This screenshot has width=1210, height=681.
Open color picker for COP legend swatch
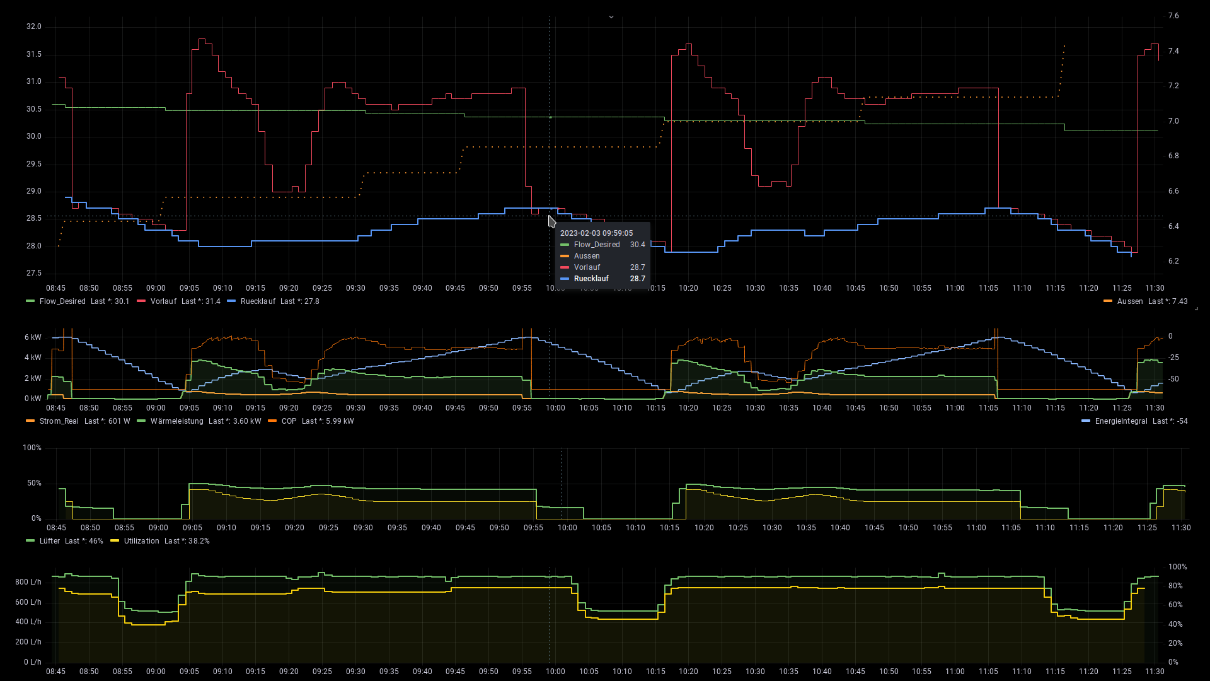tap(272, 421)
